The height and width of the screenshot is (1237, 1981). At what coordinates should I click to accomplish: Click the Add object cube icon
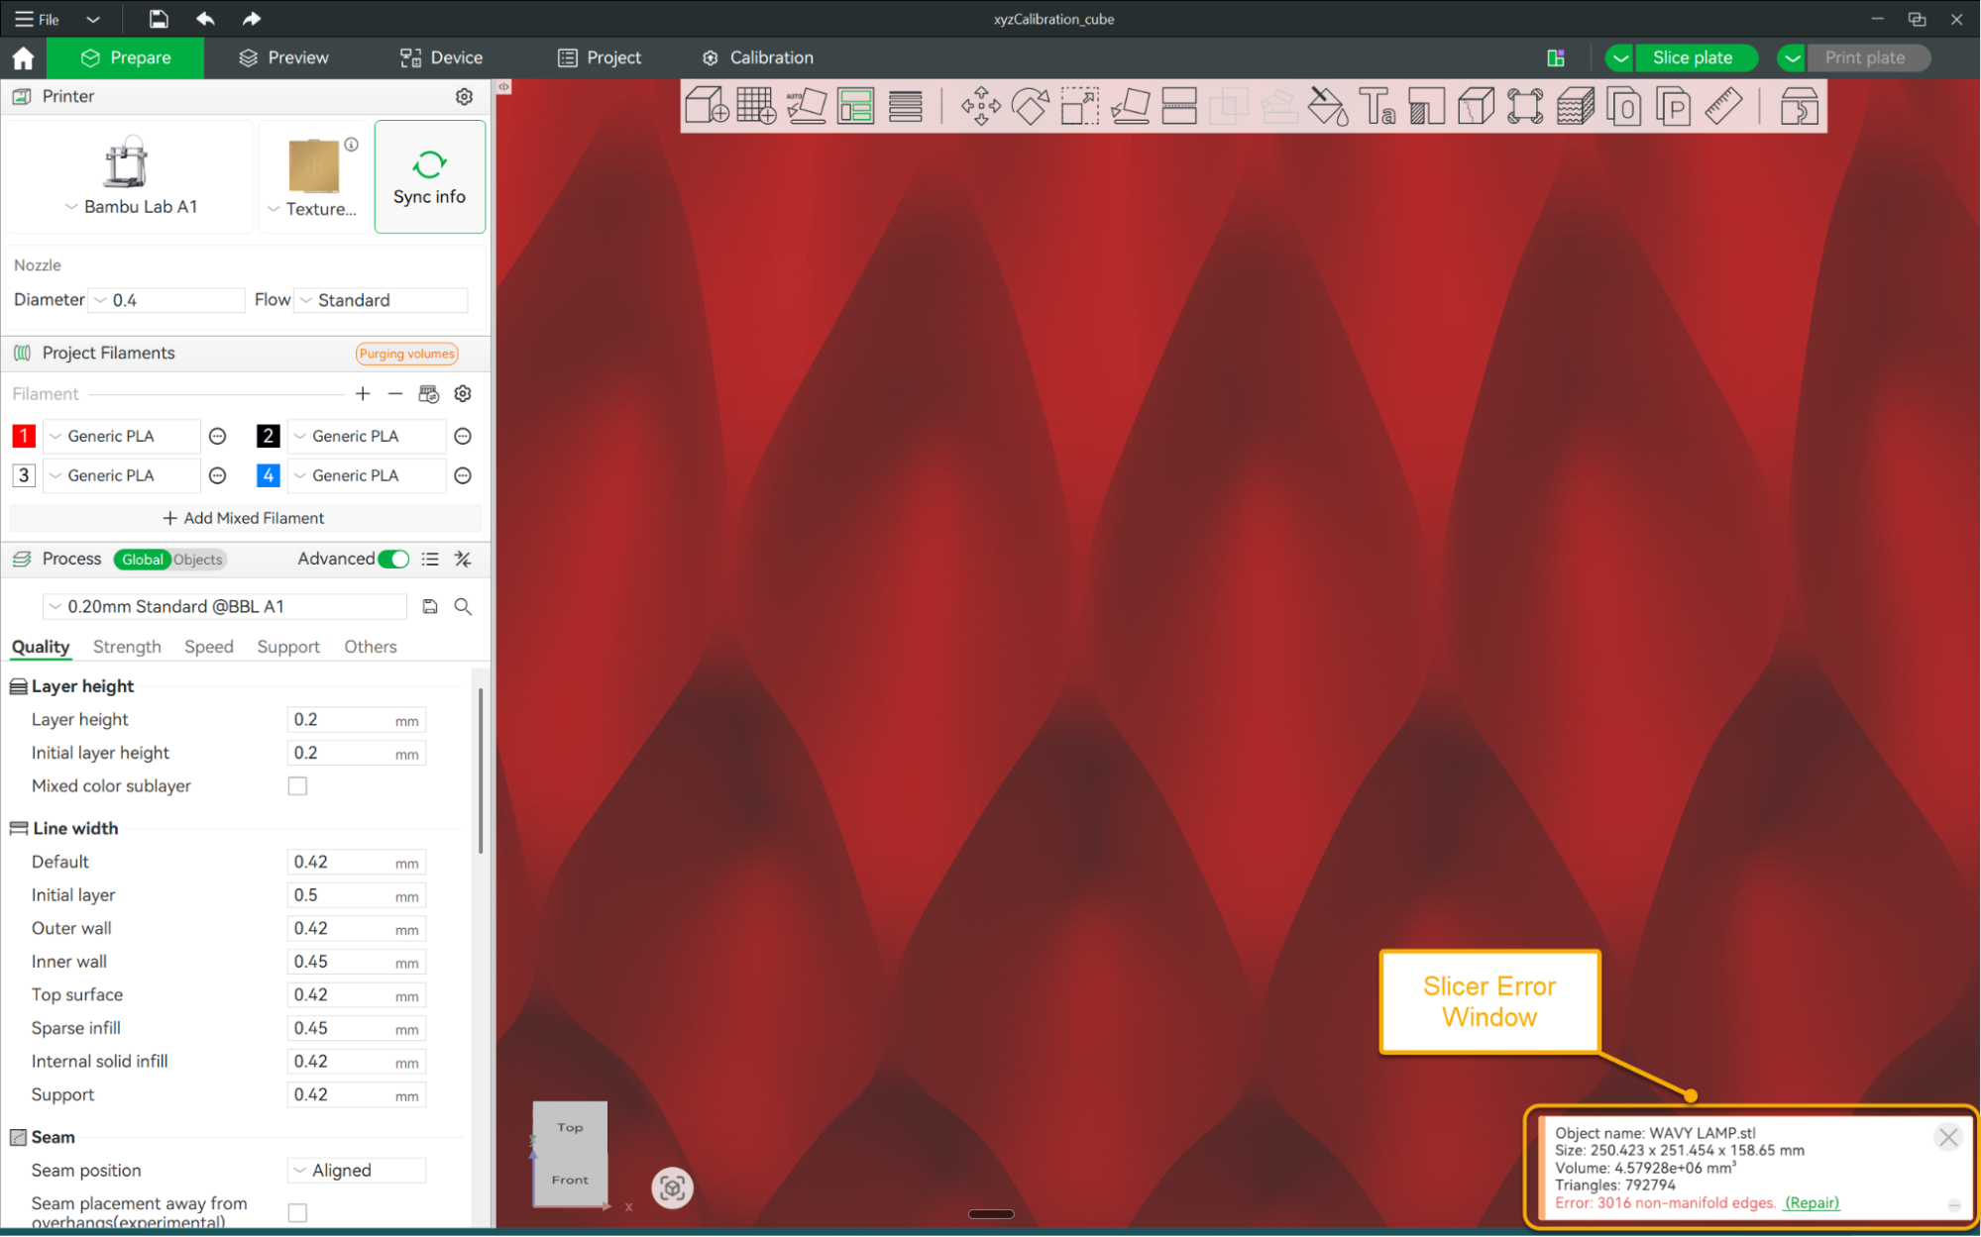tap(707, 106)
